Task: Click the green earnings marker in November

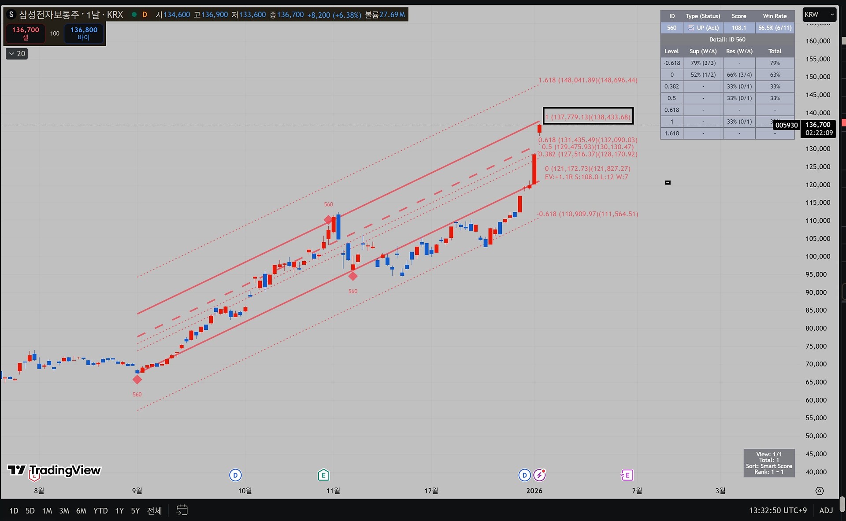Action: coord(323,475)
